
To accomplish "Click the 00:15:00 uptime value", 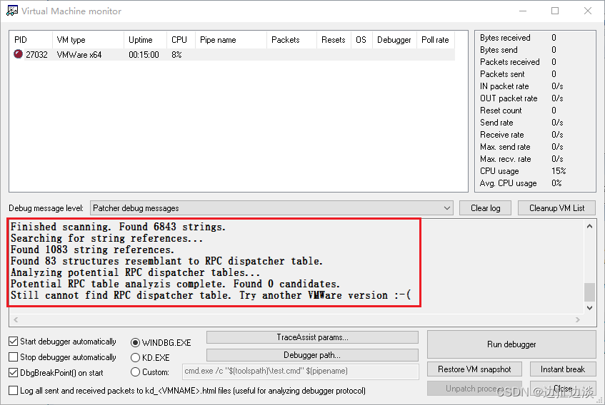I will click(144, 55).
